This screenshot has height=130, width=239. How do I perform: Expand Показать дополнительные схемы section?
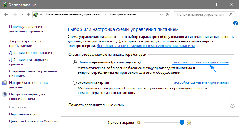[x=232, y=105]
